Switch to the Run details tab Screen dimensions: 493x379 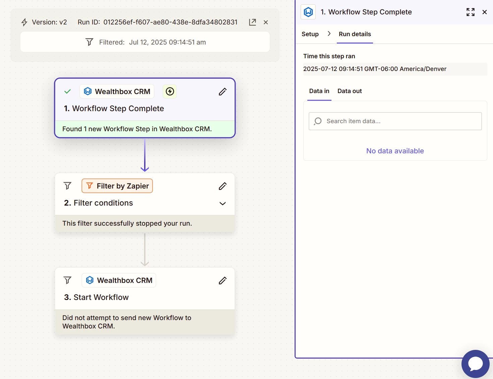[x=355, y=34]
